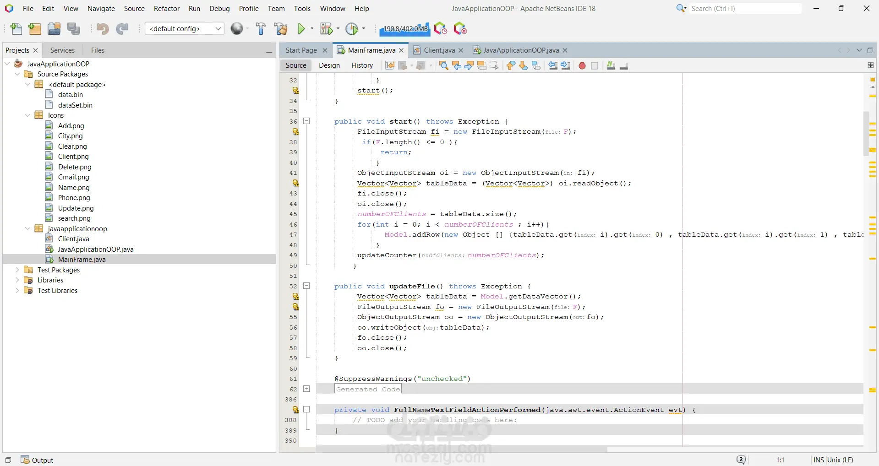Toggle rectangular selection in editor toolbar

click(494, 65)
